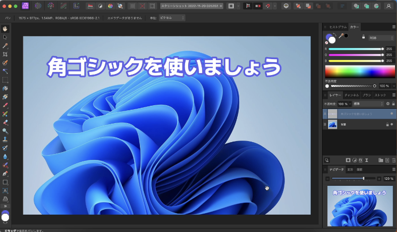Open the Channels tab

tap(351, 95)
